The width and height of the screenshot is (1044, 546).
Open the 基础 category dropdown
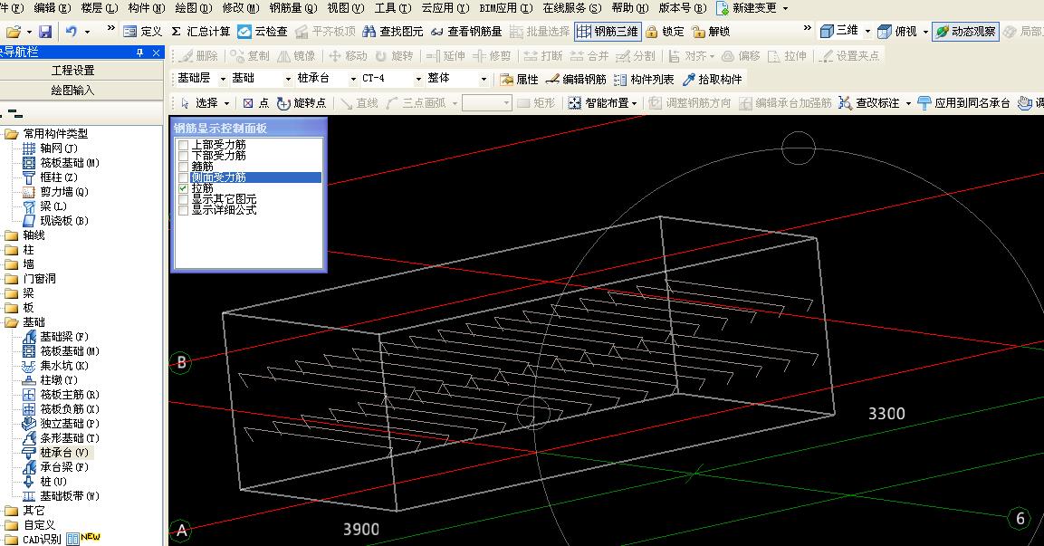288,79
